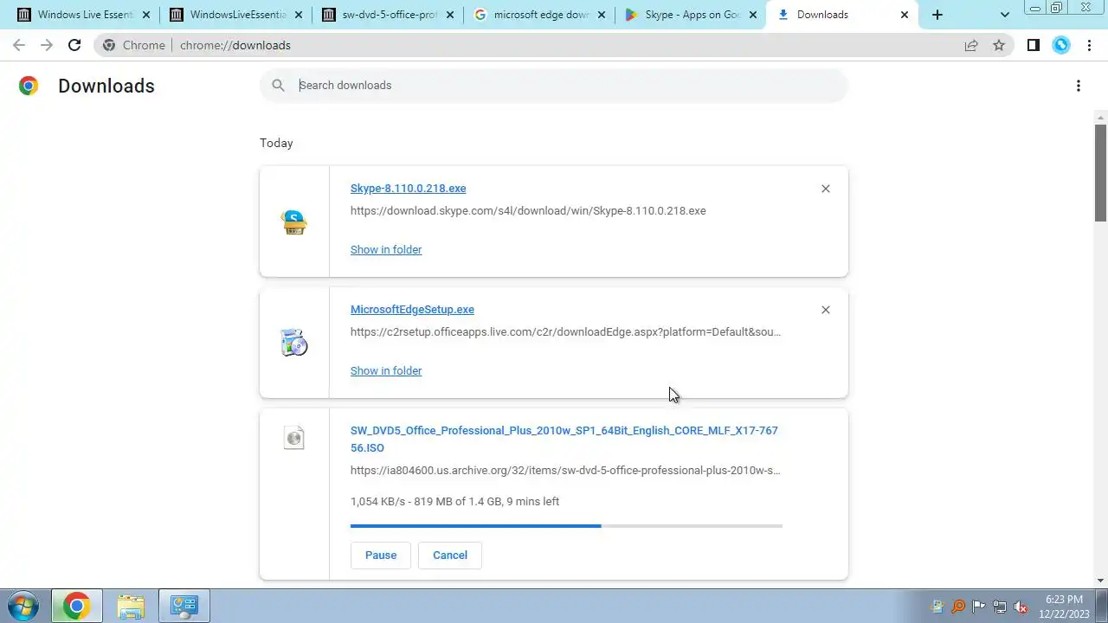Click the Today date heading

pyautogui.click(x=276, y=144)
